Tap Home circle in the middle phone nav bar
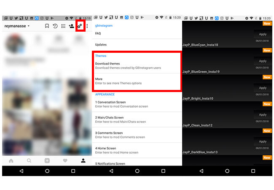Viewport: 274px width, 190px height. [x=137, y=171]
